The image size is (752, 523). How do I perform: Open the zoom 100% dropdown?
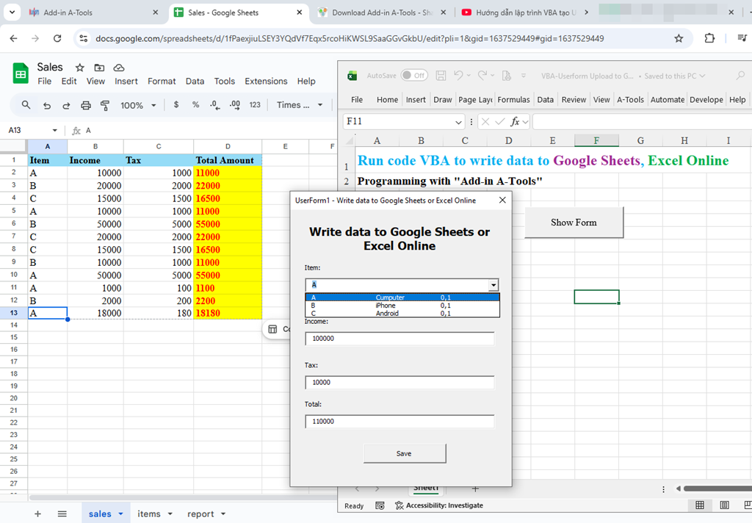click(138, 105)
